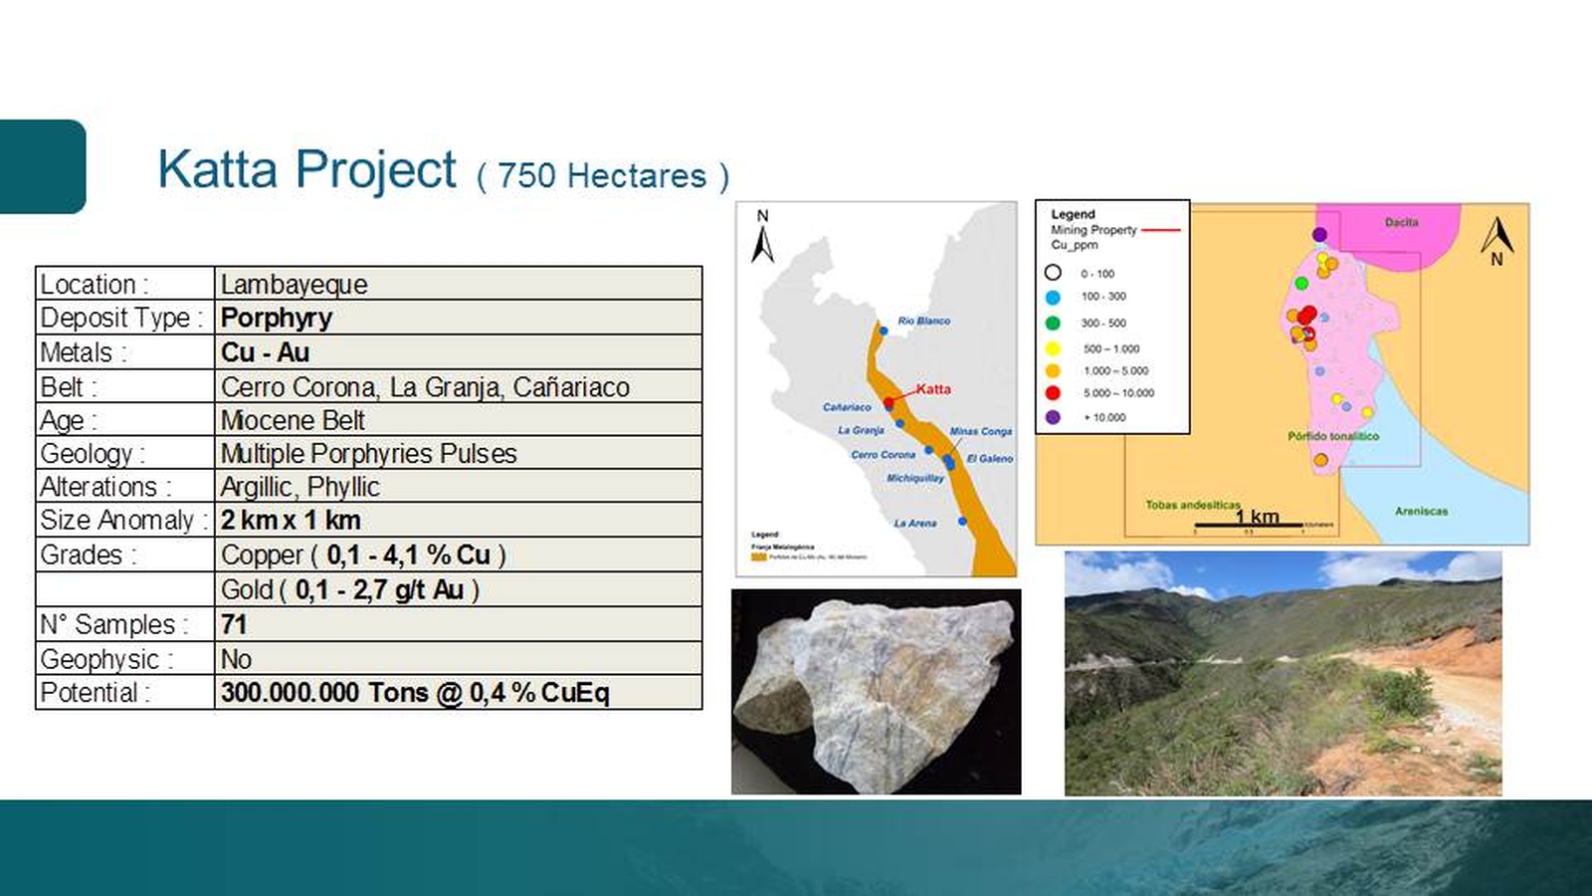The image size is (1592, 896).
Task: Pick the red 5.000 - 10.000 legend swatch
Action: pyautogui.click(x=1053, y=393)
